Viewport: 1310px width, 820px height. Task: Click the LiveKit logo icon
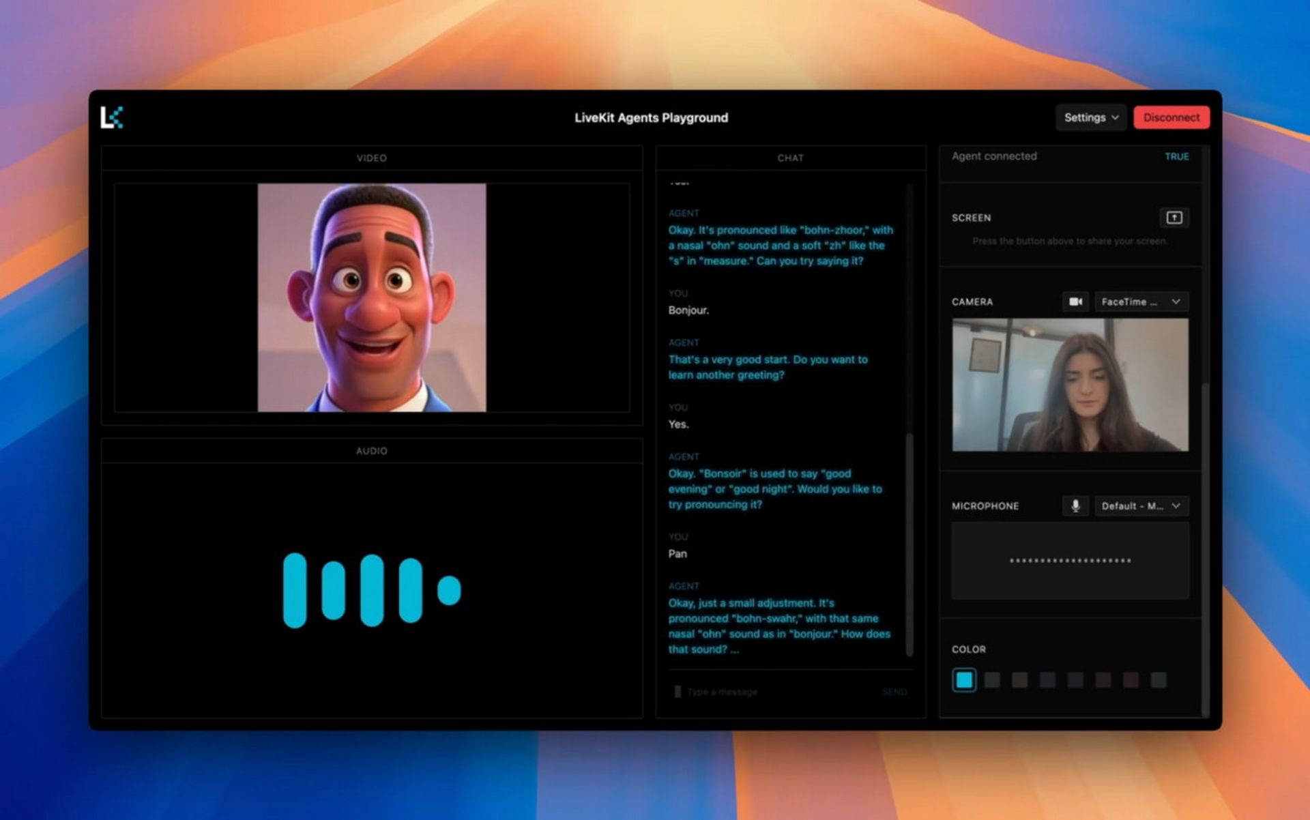click(x=112, y=117)
